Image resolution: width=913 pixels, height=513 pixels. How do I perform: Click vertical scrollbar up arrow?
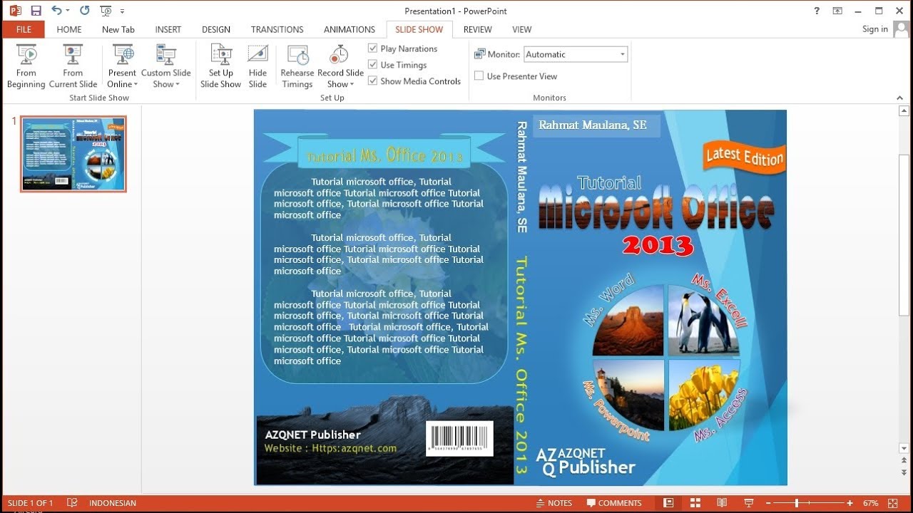tap(904, 112)
